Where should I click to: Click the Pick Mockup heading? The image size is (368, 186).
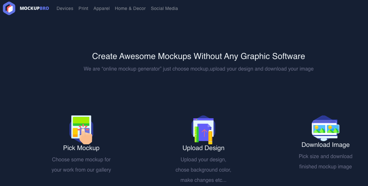point(81,148)
